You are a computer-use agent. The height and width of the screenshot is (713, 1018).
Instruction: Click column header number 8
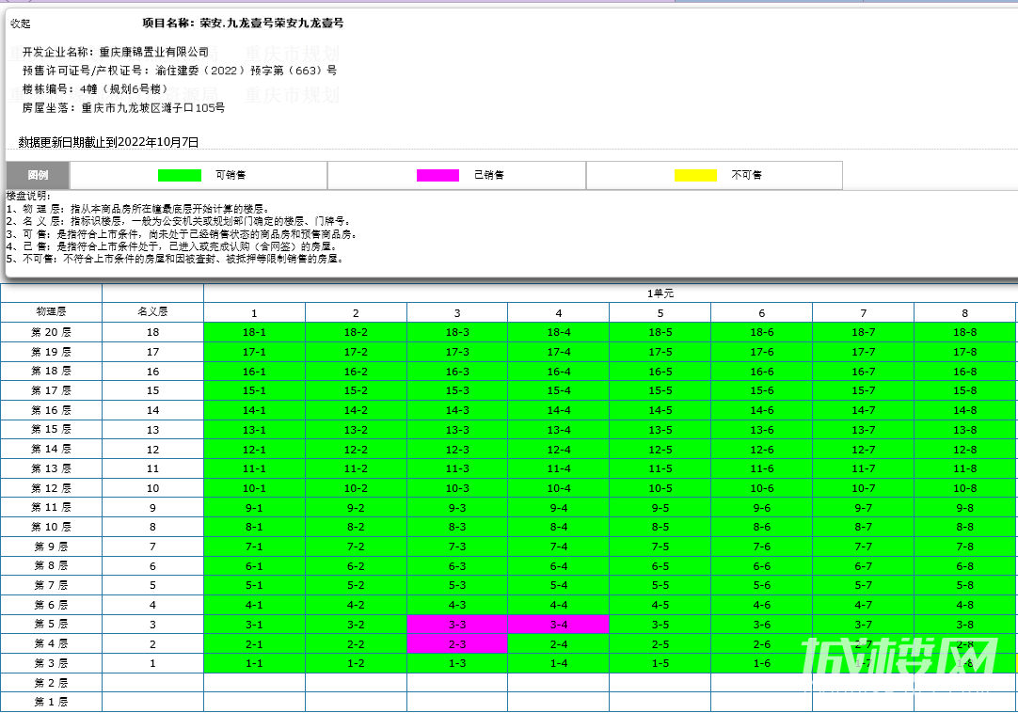point(964,313)
